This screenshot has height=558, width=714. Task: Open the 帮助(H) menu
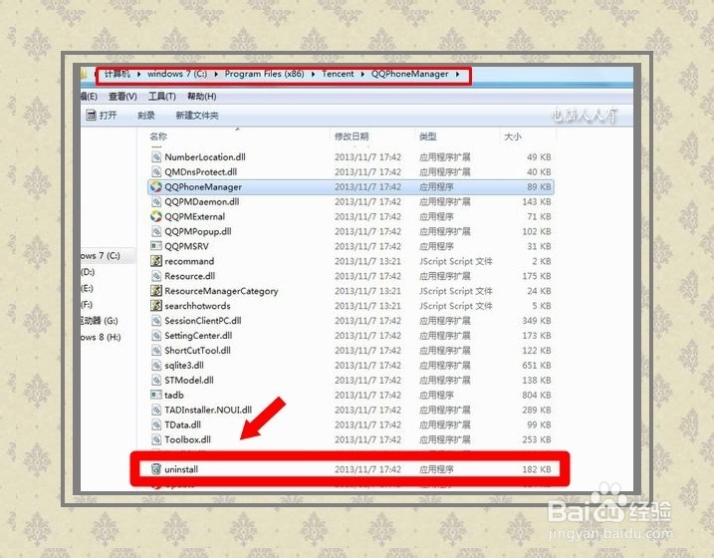(x=202, y=97)
